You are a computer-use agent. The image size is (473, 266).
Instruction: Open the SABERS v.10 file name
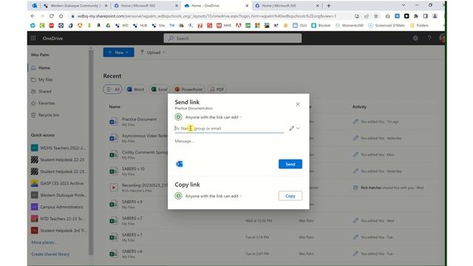[x=133, y=168]
